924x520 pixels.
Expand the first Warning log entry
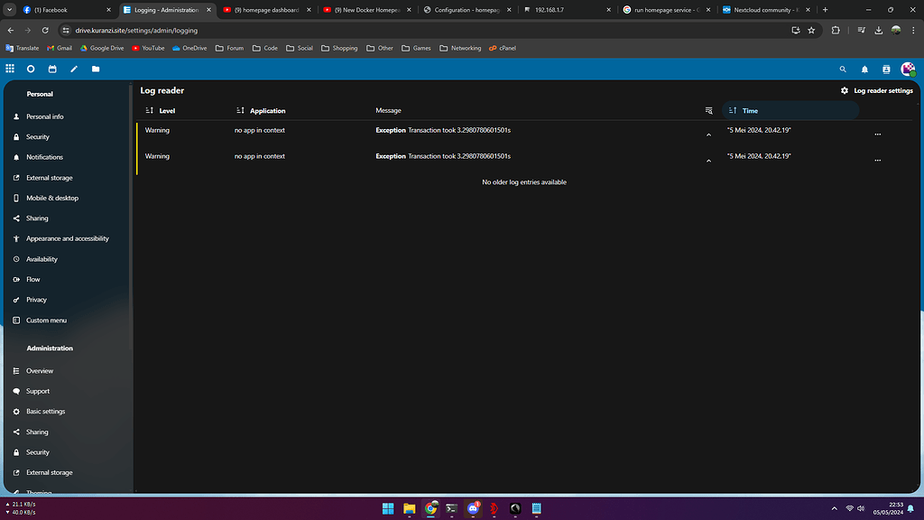[708, 133]
